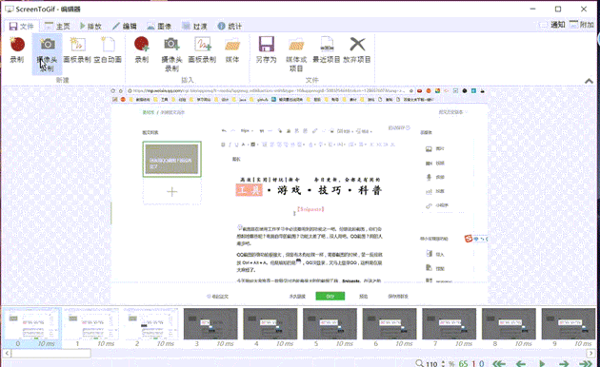600x367 pixels.
Task: Select frame 5 thumbnail in timeline
Action: [330, 328]
